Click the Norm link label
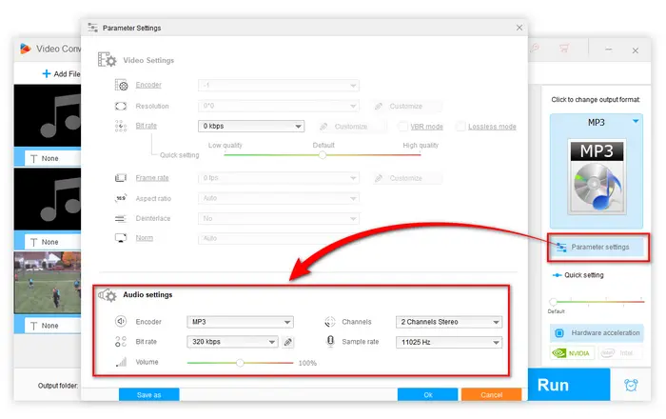This screenshot has width=666, height=419. [144, 238]
